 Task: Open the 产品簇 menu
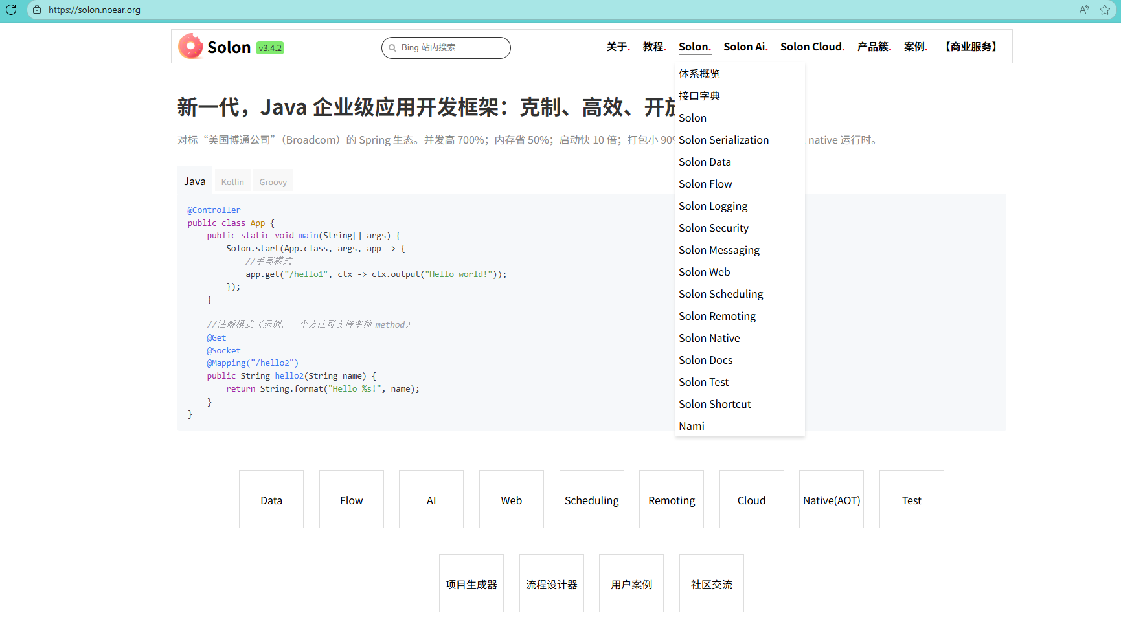875,47
